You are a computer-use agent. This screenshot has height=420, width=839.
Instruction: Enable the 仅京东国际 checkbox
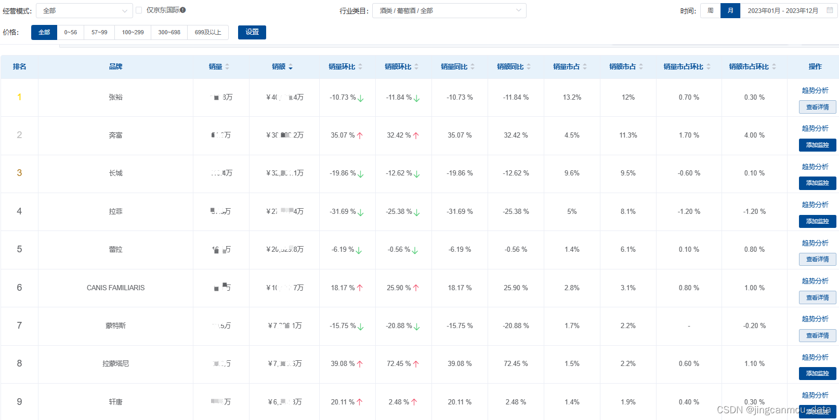139,10
